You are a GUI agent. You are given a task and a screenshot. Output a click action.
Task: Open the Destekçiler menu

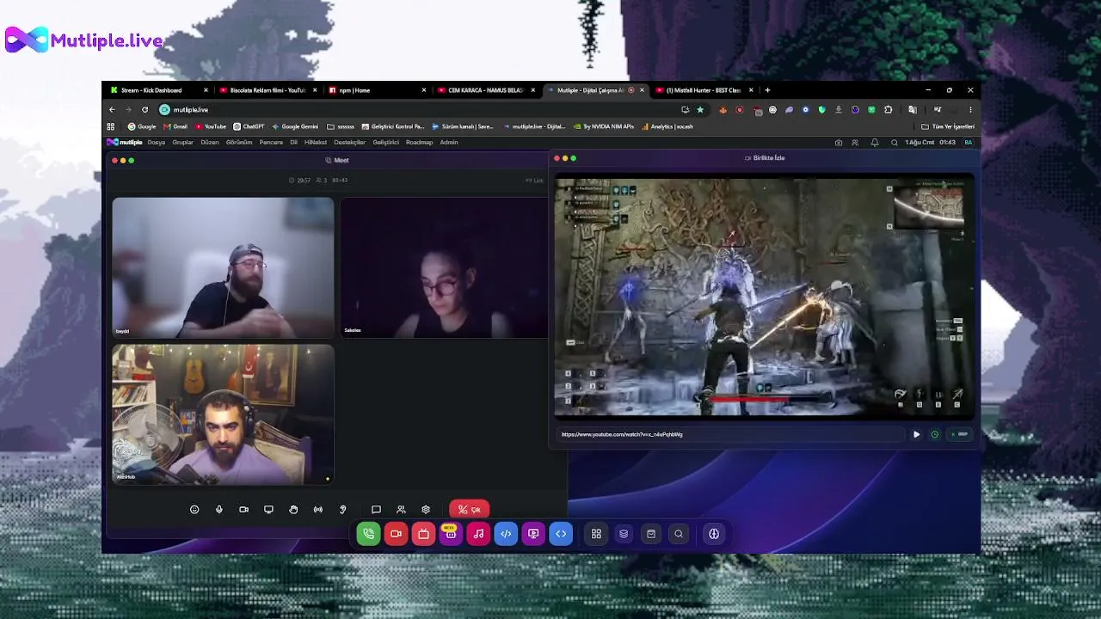pos(350,143)
